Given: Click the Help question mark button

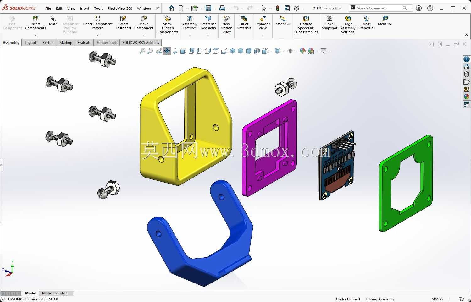Looking at the screenshot, I should (x=430, y=8).
